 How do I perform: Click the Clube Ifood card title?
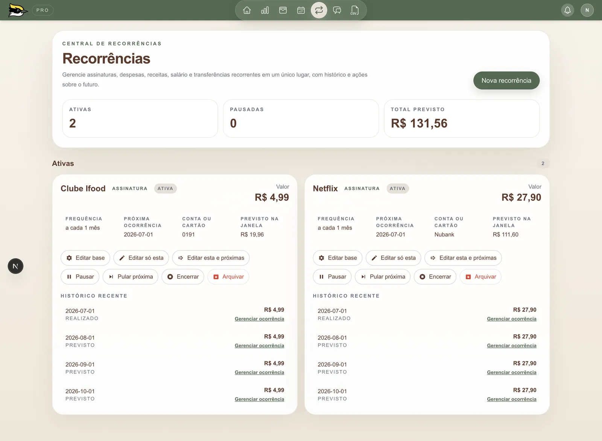click(83, 189)
